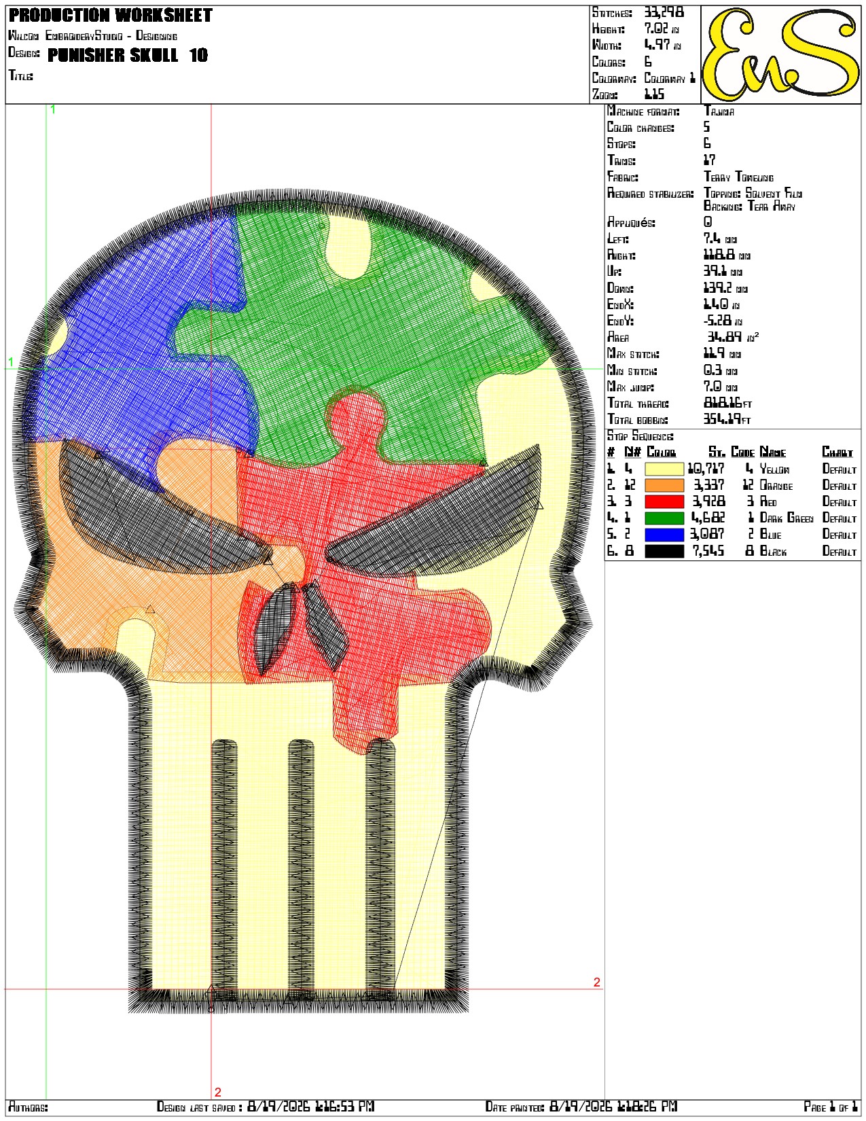Click 'Topping: Solvent Film' stabilizer text
This screenshot has height=1121, width=866.
click(753, 194)
